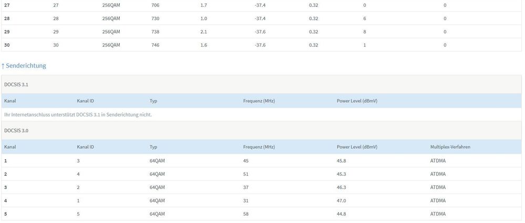525x223 pixels.
Task: Select ATDMA in the 58 MHz row
Action: (438, 214)
